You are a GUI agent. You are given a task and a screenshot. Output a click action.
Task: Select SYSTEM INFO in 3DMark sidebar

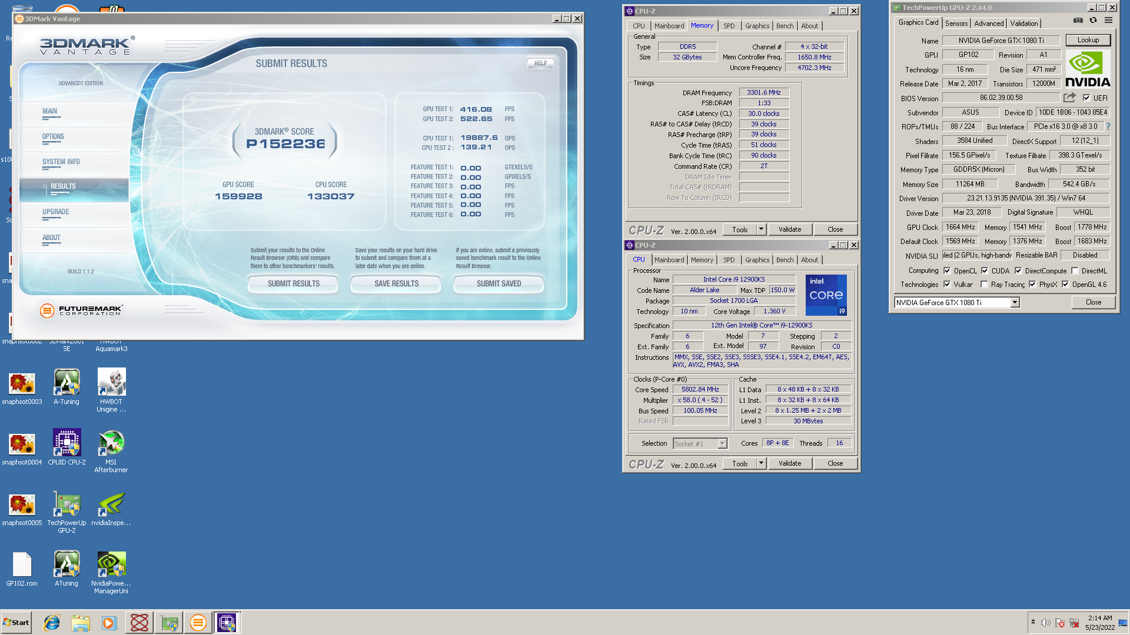point(61,162)
